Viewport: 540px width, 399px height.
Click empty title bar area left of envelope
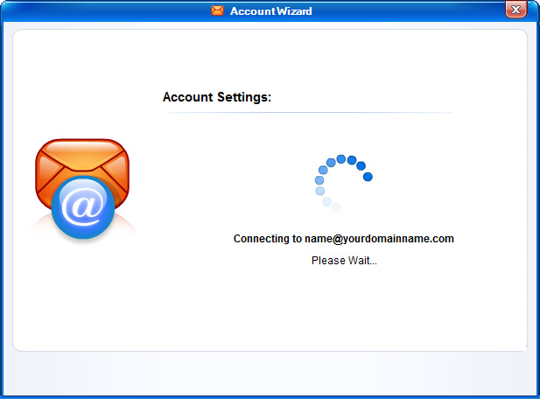105,10
